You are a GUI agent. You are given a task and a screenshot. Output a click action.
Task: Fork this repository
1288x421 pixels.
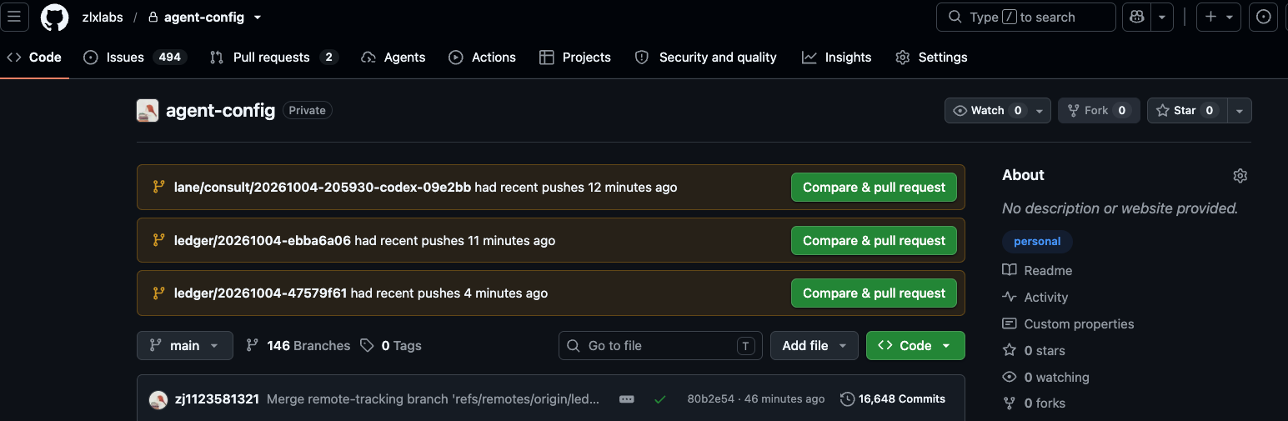coord(1099,111)
